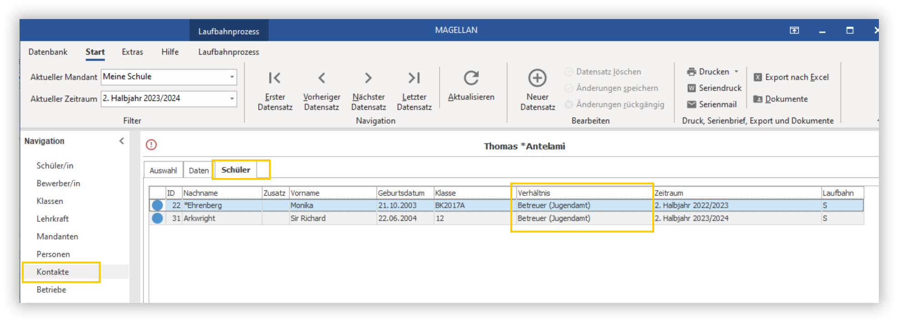Start Seriendruck

714,88
